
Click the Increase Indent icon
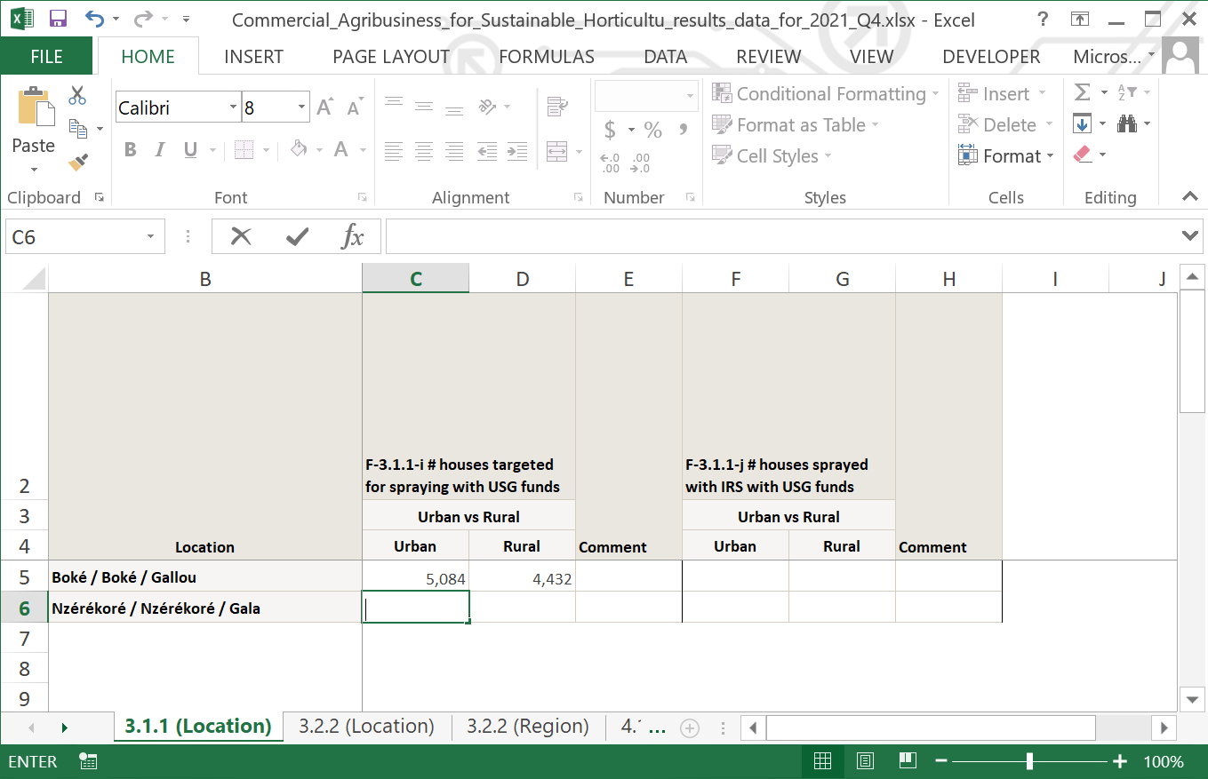518,152
